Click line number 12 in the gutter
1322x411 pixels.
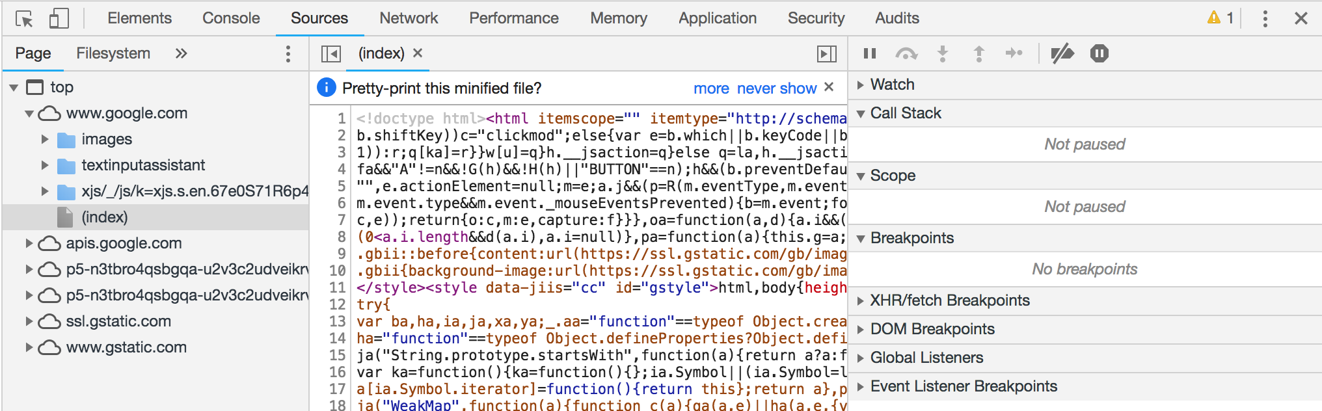[x=337, y=304]
